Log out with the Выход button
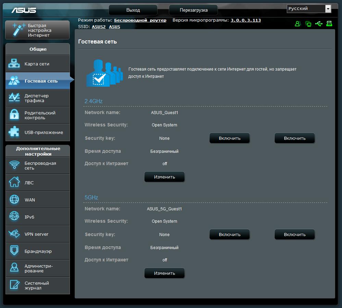Screen dimensions: 342x308 [133, 10]
